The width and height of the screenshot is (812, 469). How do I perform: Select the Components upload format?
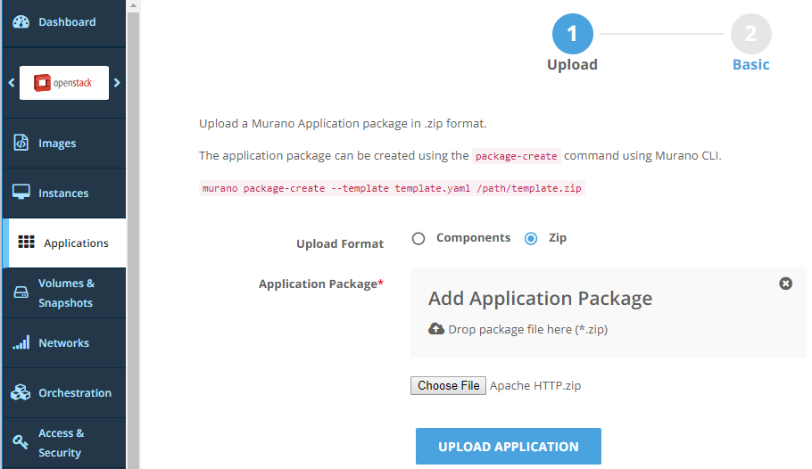[x=418, y=238]
